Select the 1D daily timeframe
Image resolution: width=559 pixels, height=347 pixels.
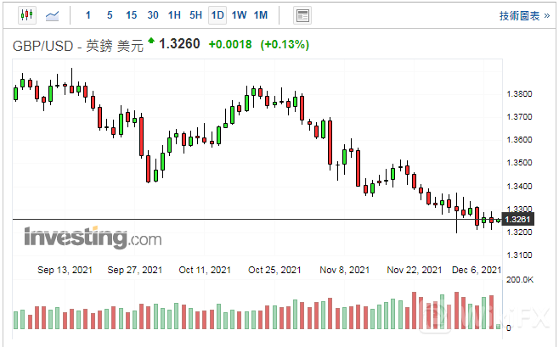(217, 15)
